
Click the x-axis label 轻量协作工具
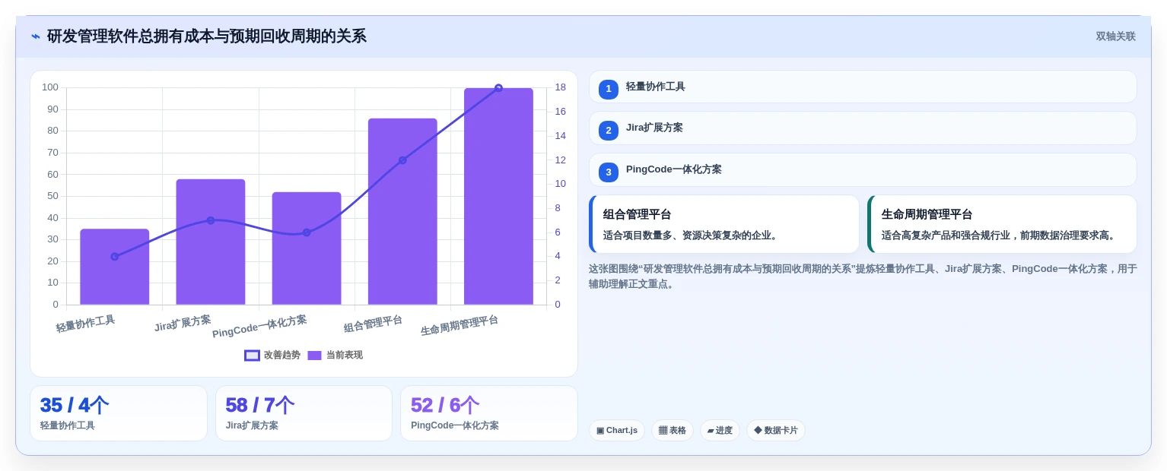tap(85, 324)
